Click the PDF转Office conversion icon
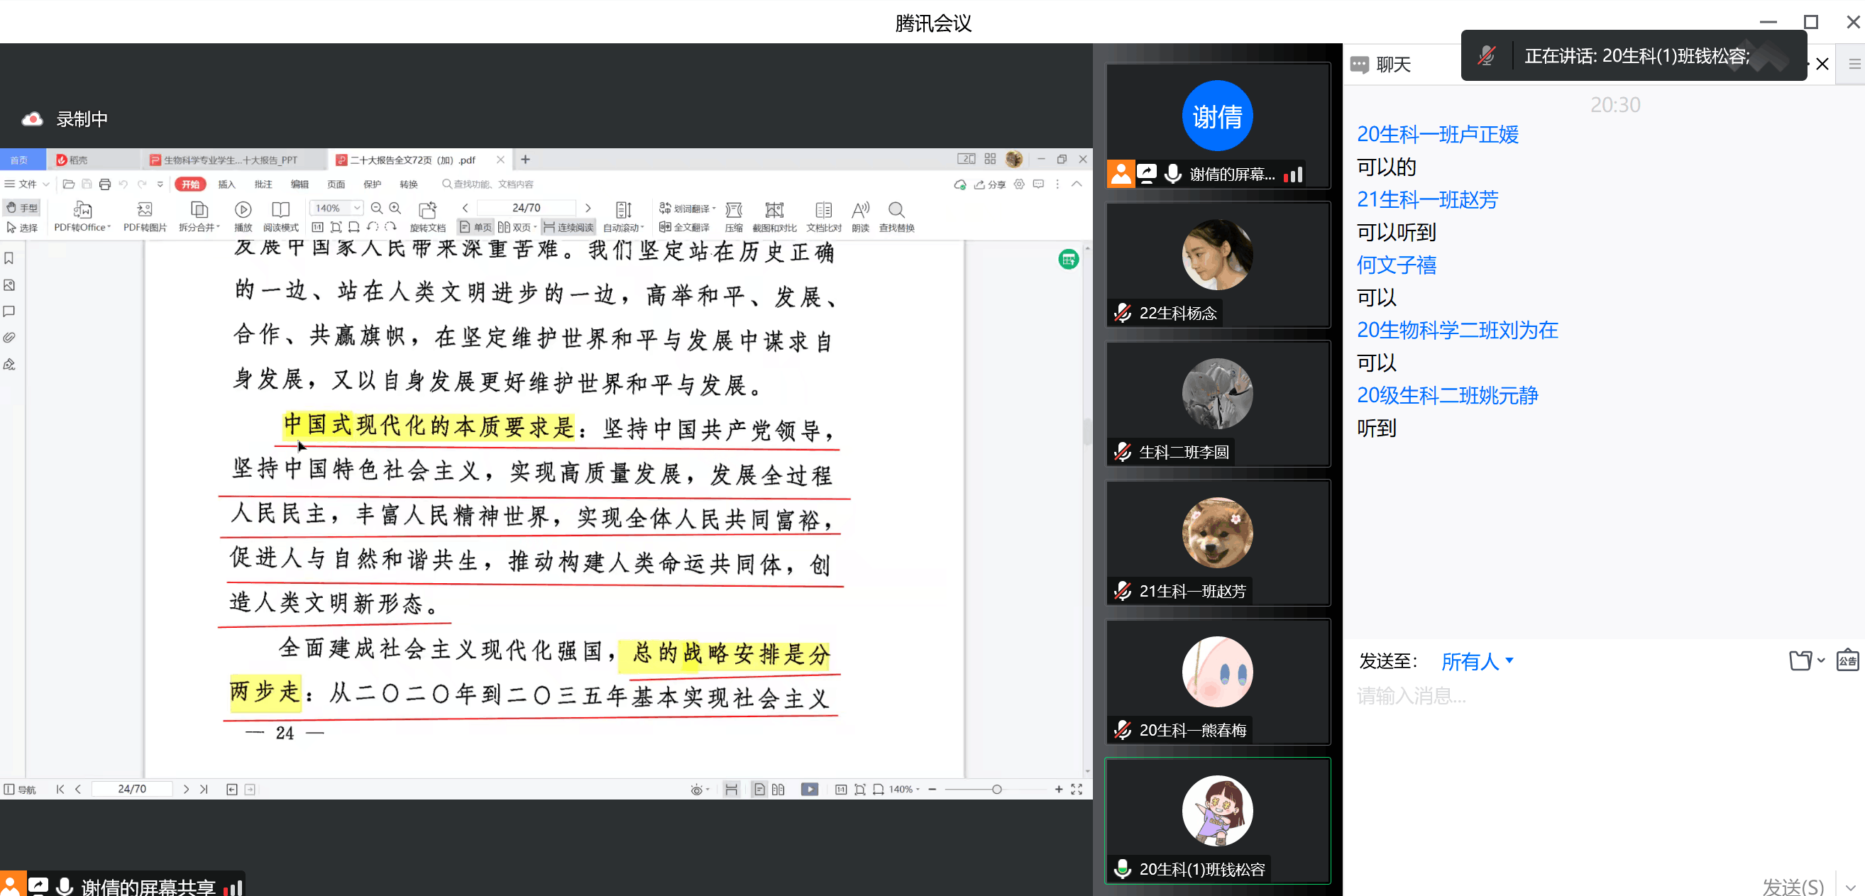 coord(82,210)
